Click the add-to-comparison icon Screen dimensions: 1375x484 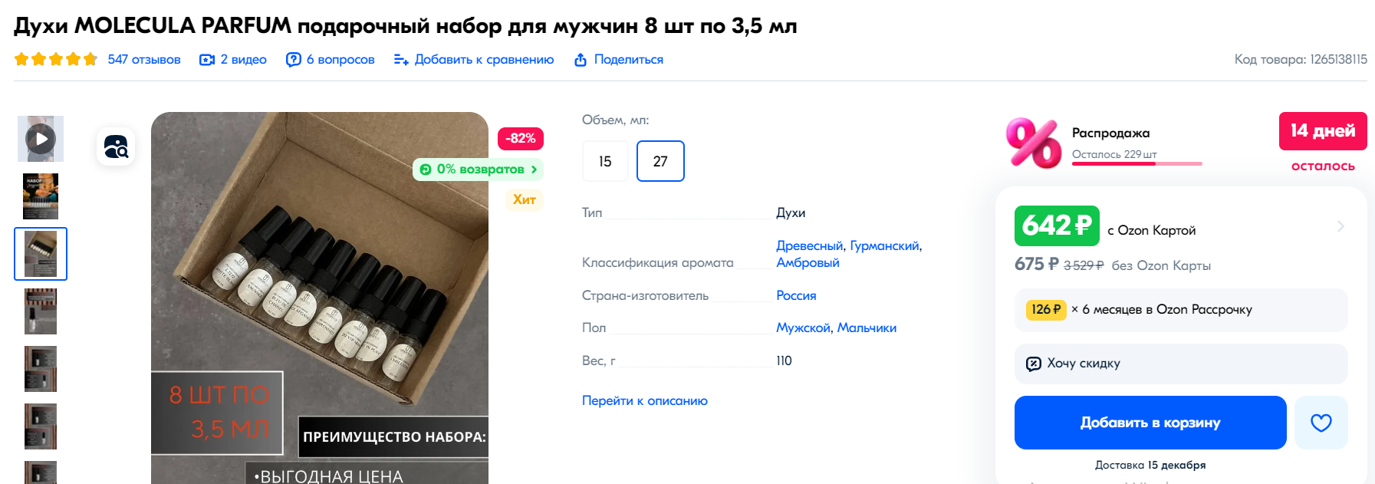tap(401, 60)
